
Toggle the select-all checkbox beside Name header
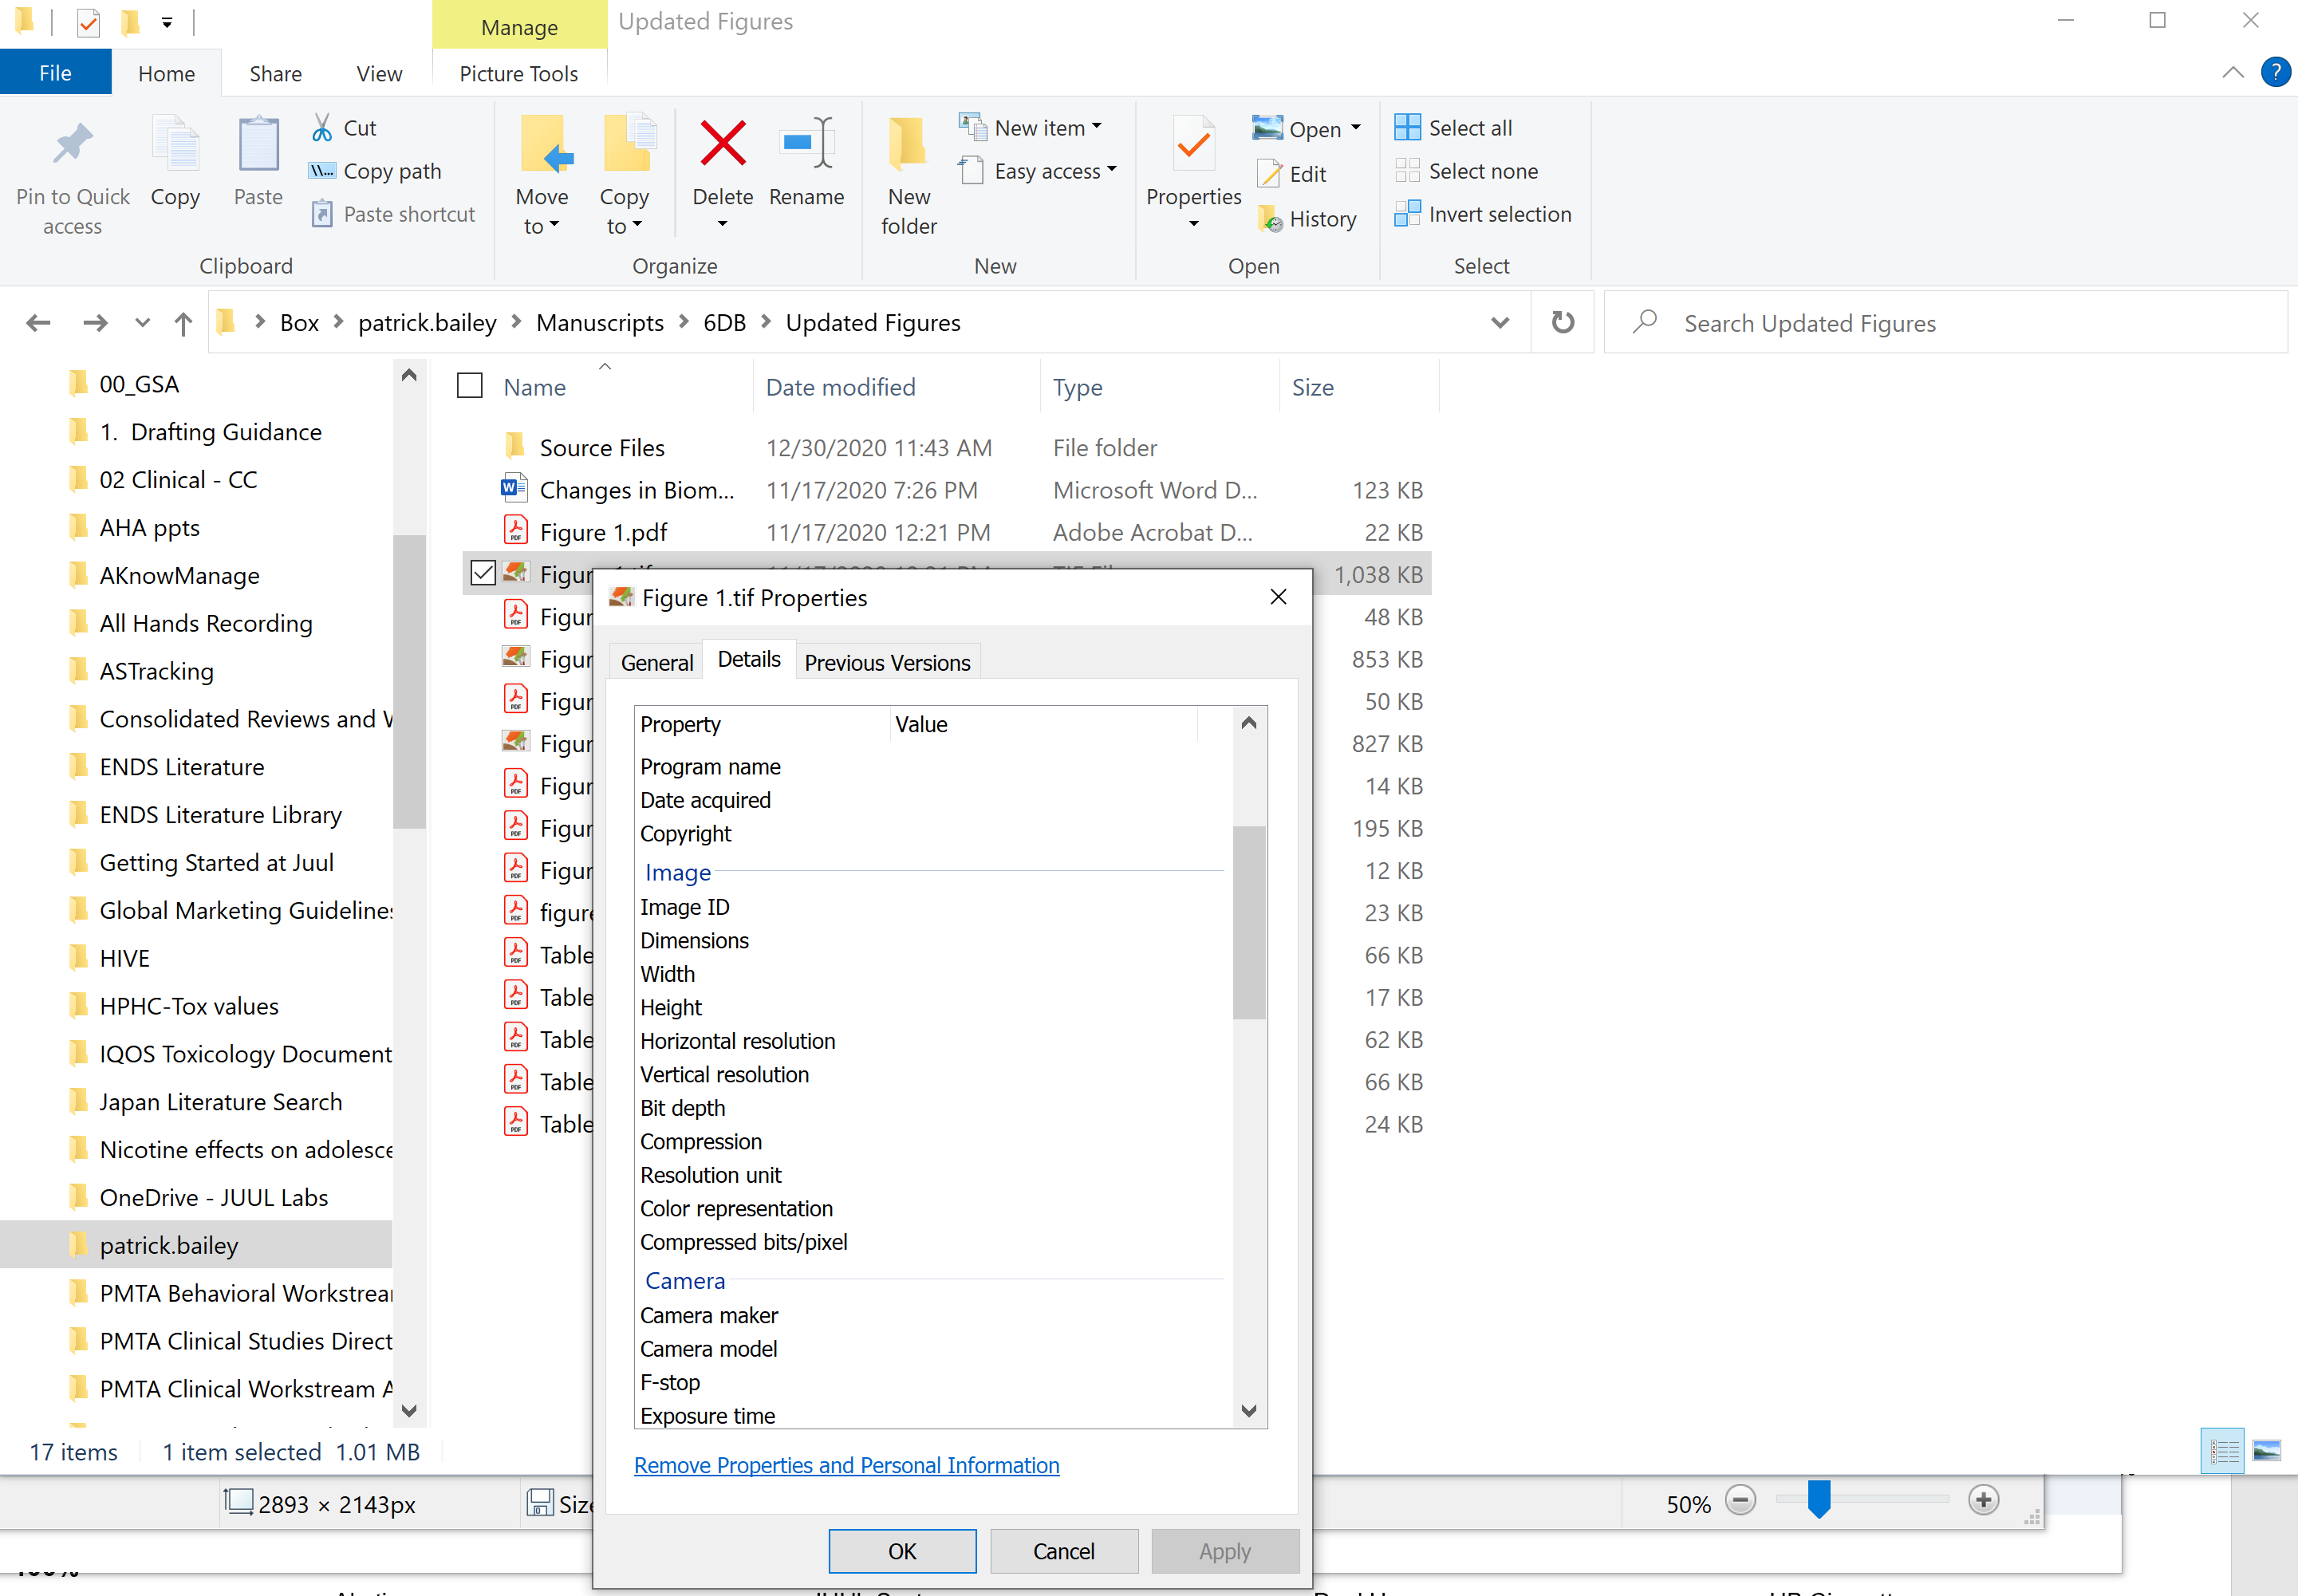[x=470, y=386]
